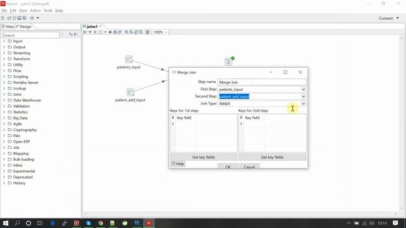Toggle the execution results pane icon

[x=148, y=32]
